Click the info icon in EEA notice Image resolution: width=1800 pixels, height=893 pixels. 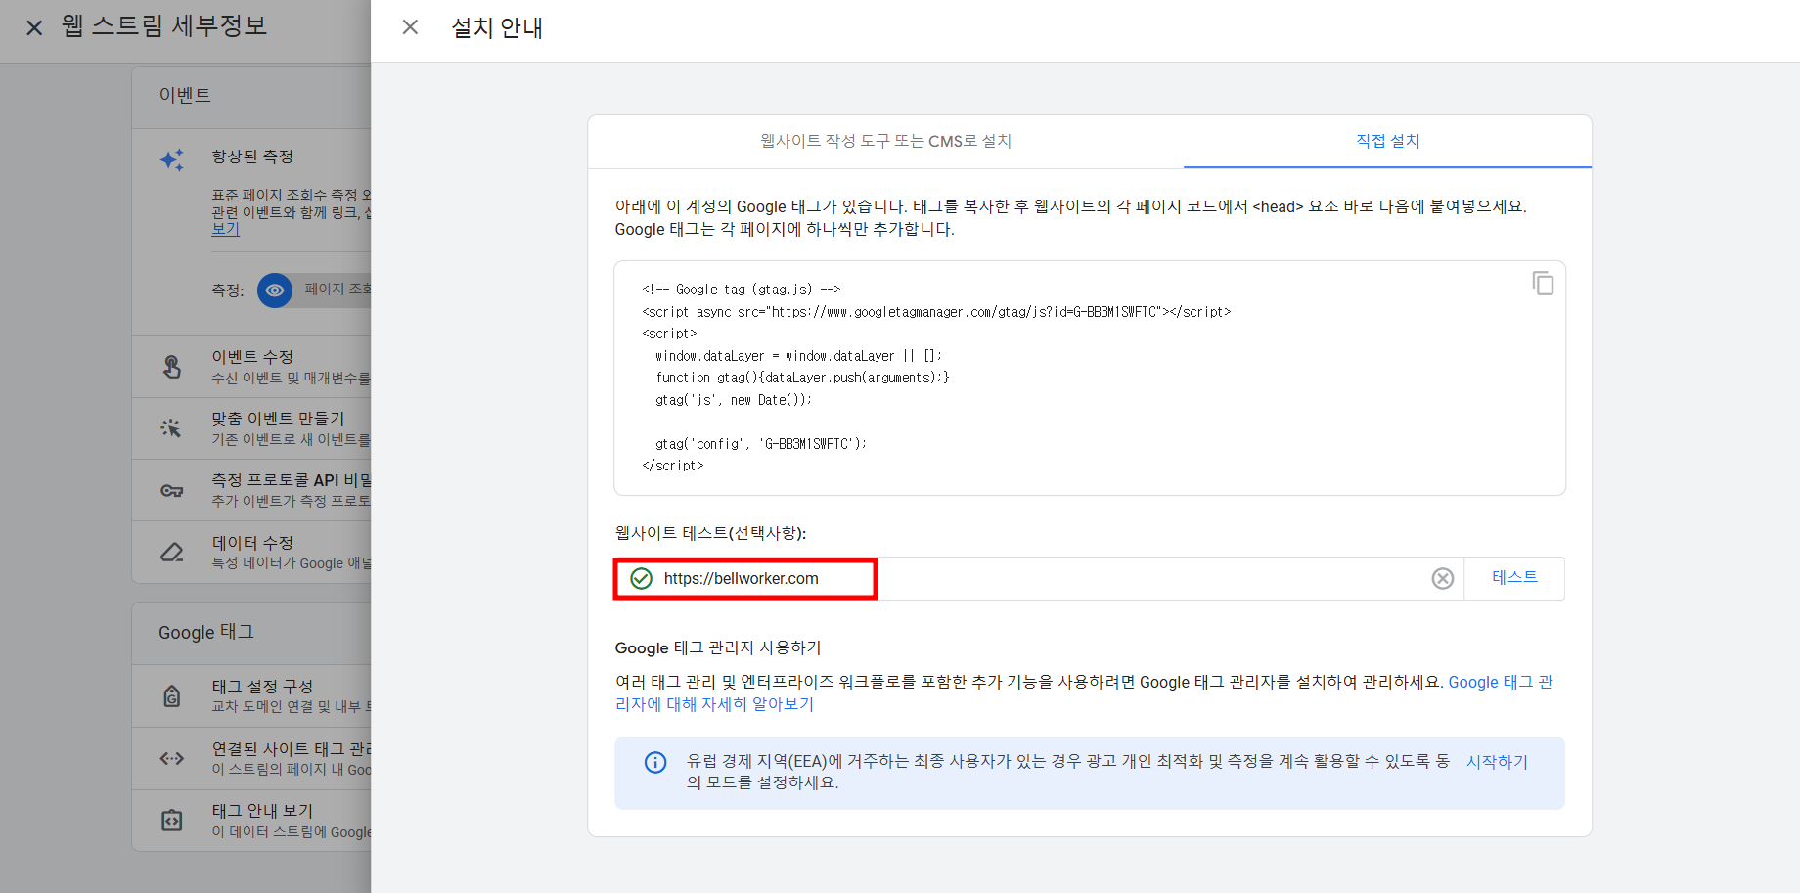click(655, 763)
